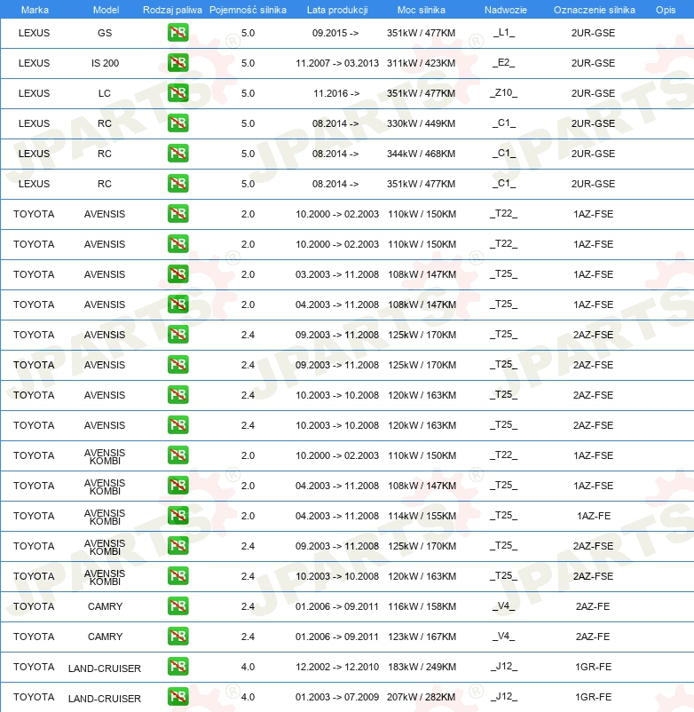Viewport: 694px width, 712px height.
Task: Click the fuel icon for AVENSIS KOMBI 125kW / 170KM
Action: 177,546
